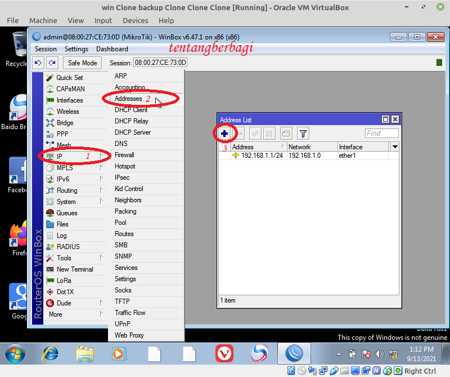The height and width of the screenshot is (377, 450).
Task: Open the filter funnel in Address List
Action: pos(303,134)
